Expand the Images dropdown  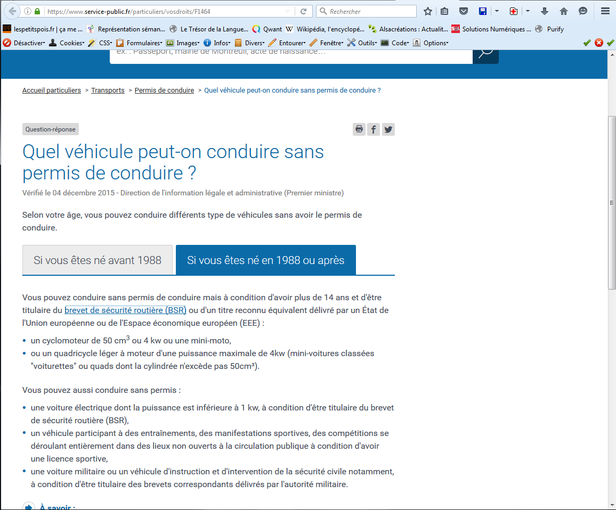pos(183,43)
